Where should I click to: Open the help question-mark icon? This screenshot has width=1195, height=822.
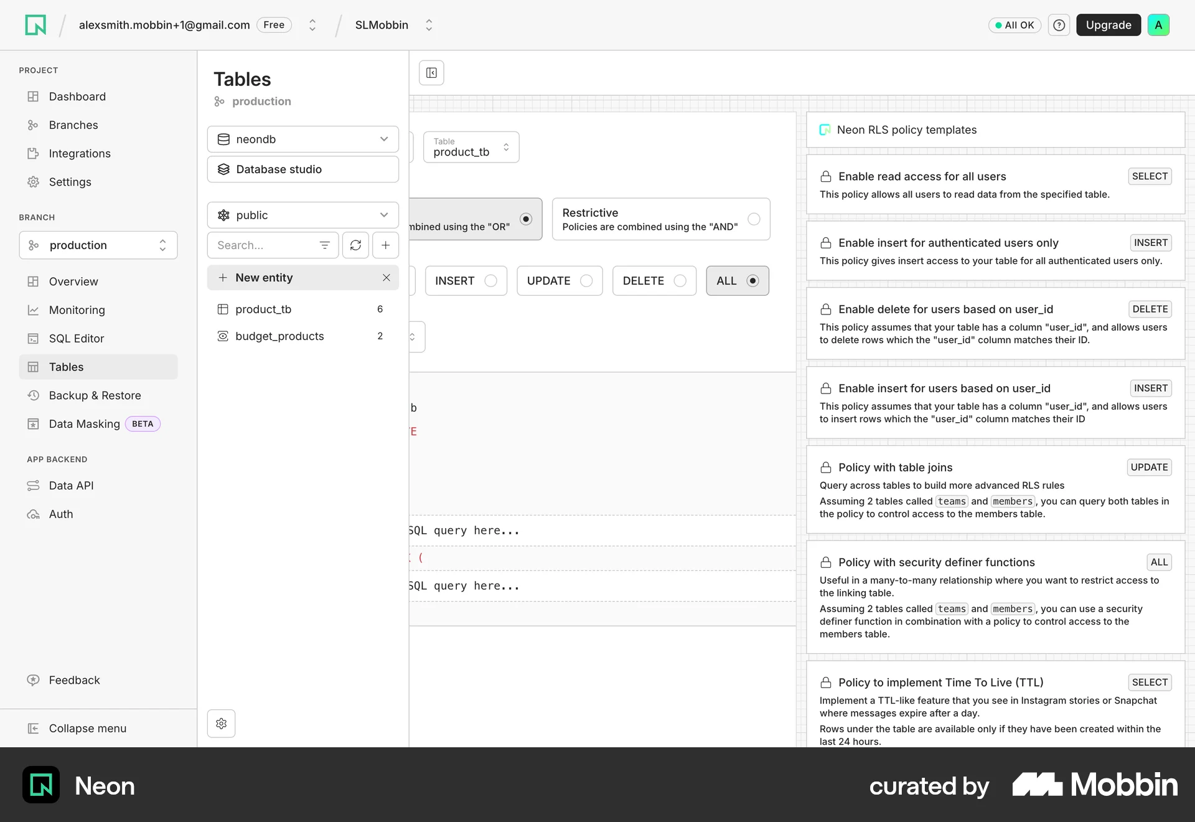pos(1059,25)
